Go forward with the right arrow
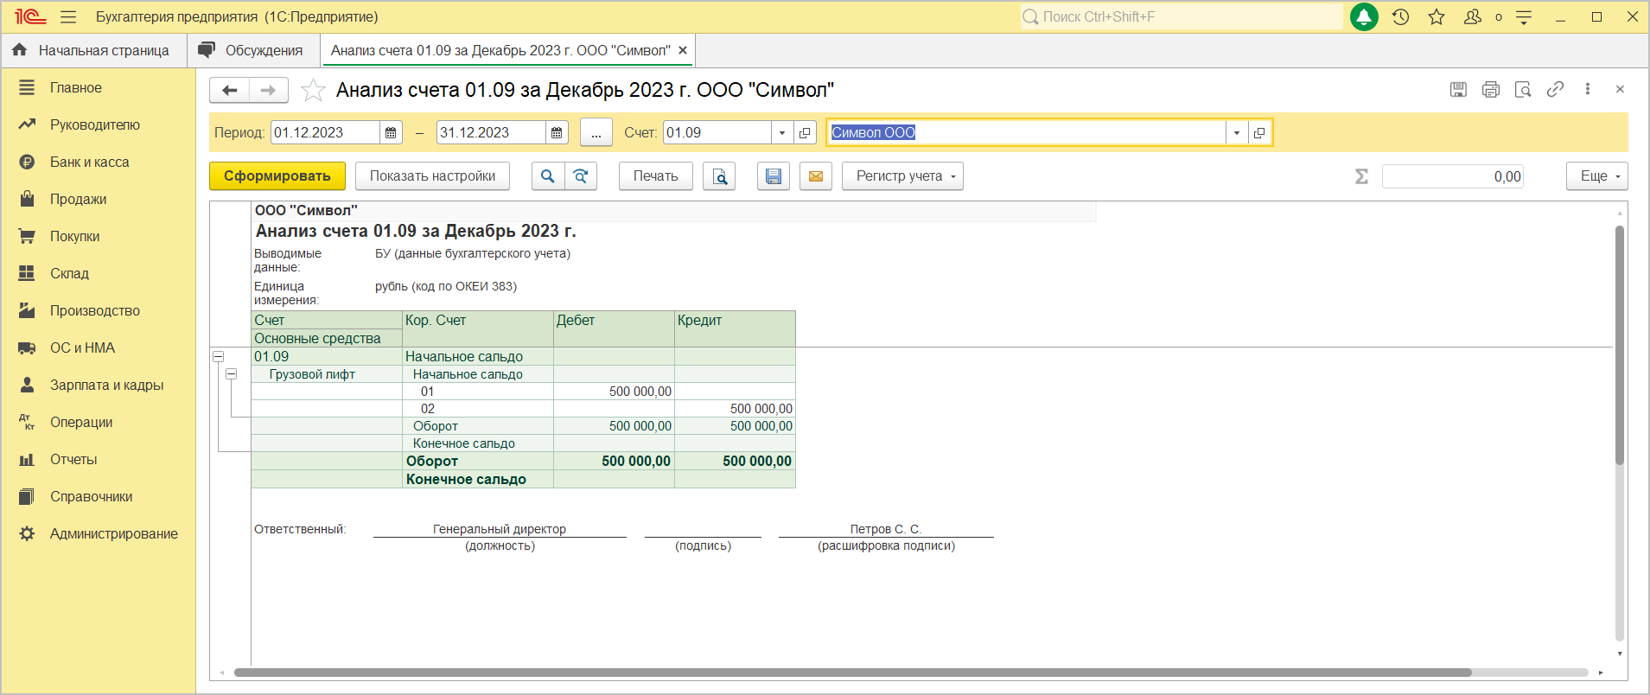The width and height of the screenshot is (1650, 695). pyautogui.click(x=269, y=90)
